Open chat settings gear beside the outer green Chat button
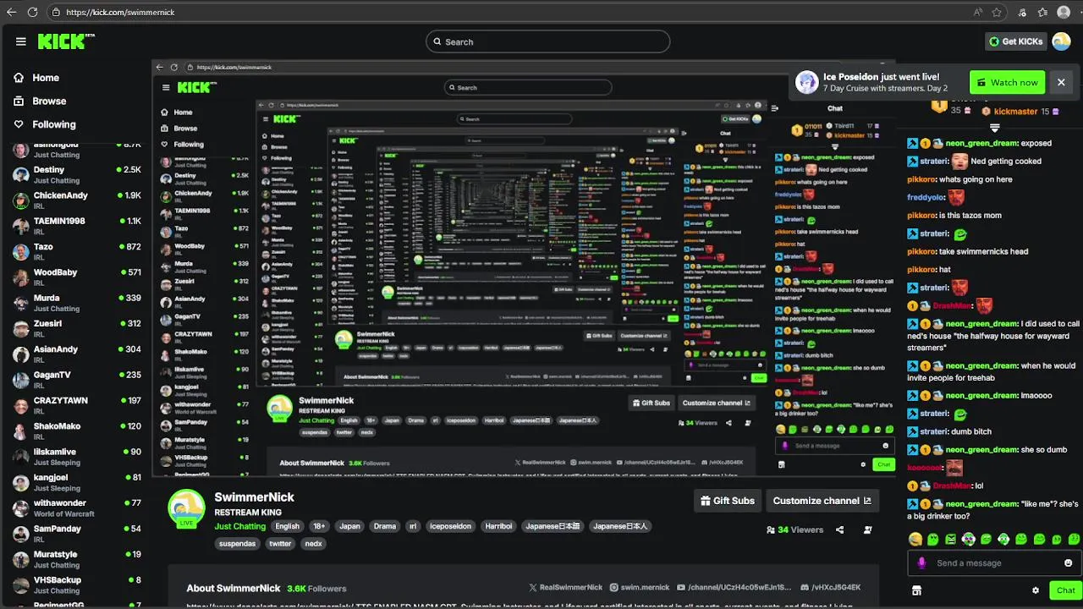 1035,590
